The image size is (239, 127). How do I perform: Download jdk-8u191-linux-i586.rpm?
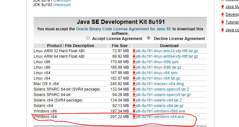(x=157, y=62)
